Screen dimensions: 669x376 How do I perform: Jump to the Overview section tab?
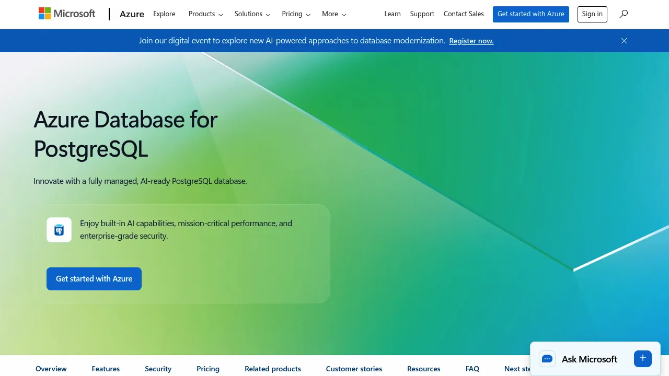click(x=51, y=369)
